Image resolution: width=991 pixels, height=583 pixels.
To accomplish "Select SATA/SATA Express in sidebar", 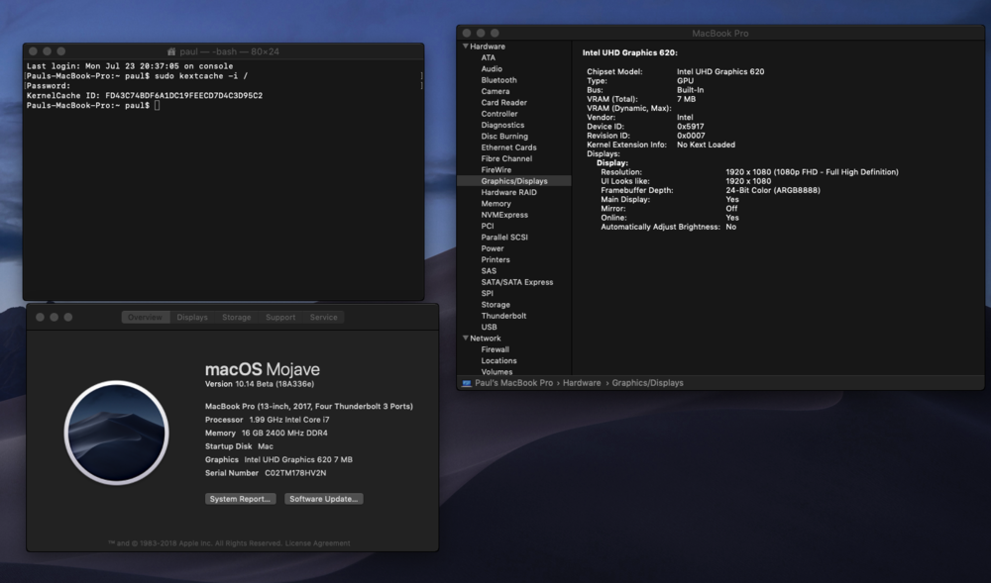I will pos(517,282).
